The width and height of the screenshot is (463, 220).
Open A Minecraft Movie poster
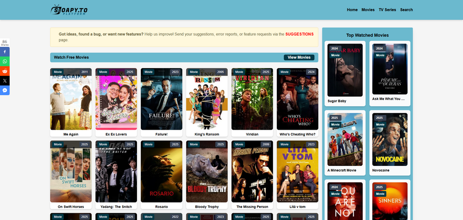(x=345, y=139)
